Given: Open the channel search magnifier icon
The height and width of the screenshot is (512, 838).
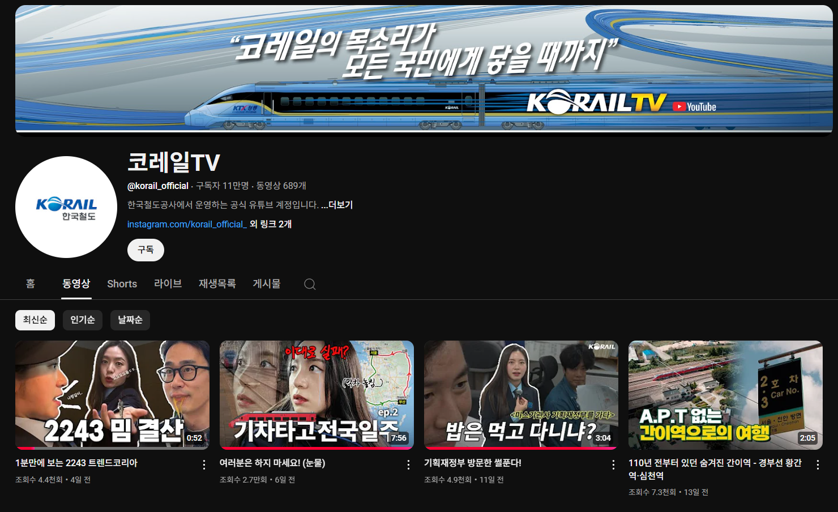Looking at the screenshot, I should [310, 284].
